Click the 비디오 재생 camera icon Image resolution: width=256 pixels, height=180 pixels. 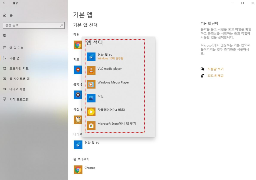click(x=4, y=89)
